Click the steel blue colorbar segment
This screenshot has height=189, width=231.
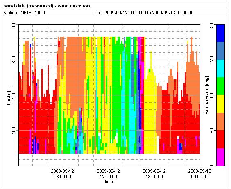[220, 51]
